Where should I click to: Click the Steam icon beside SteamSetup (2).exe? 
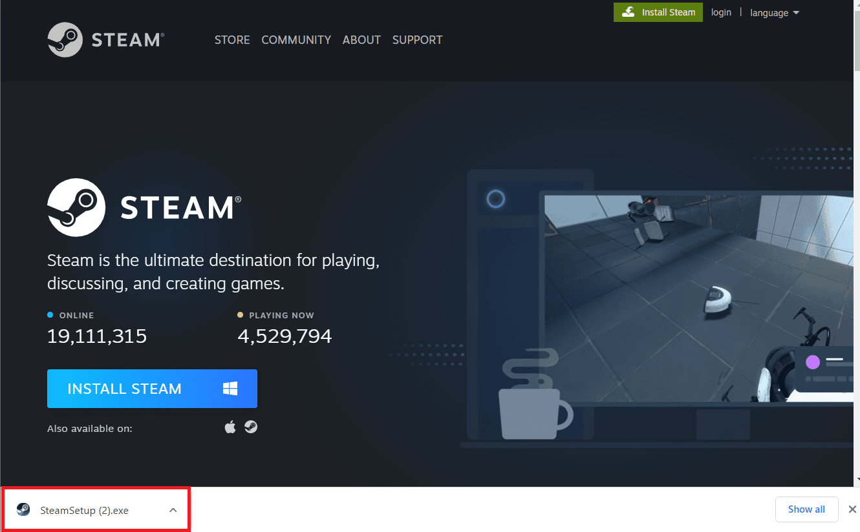click(23, 509)
